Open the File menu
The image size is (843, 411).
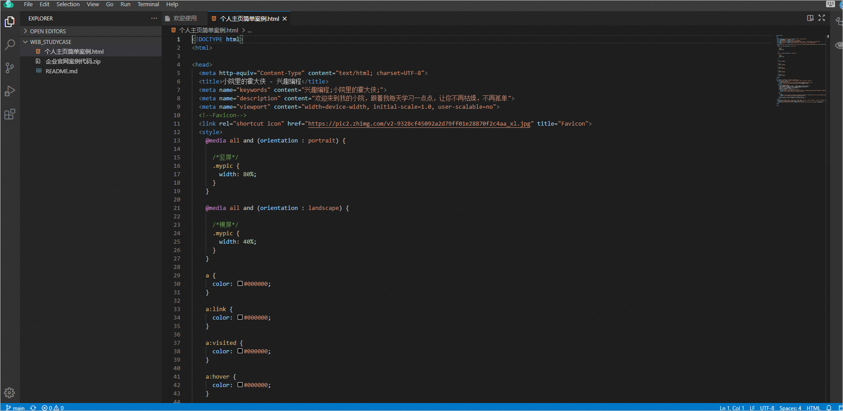(x=28, y=4)
